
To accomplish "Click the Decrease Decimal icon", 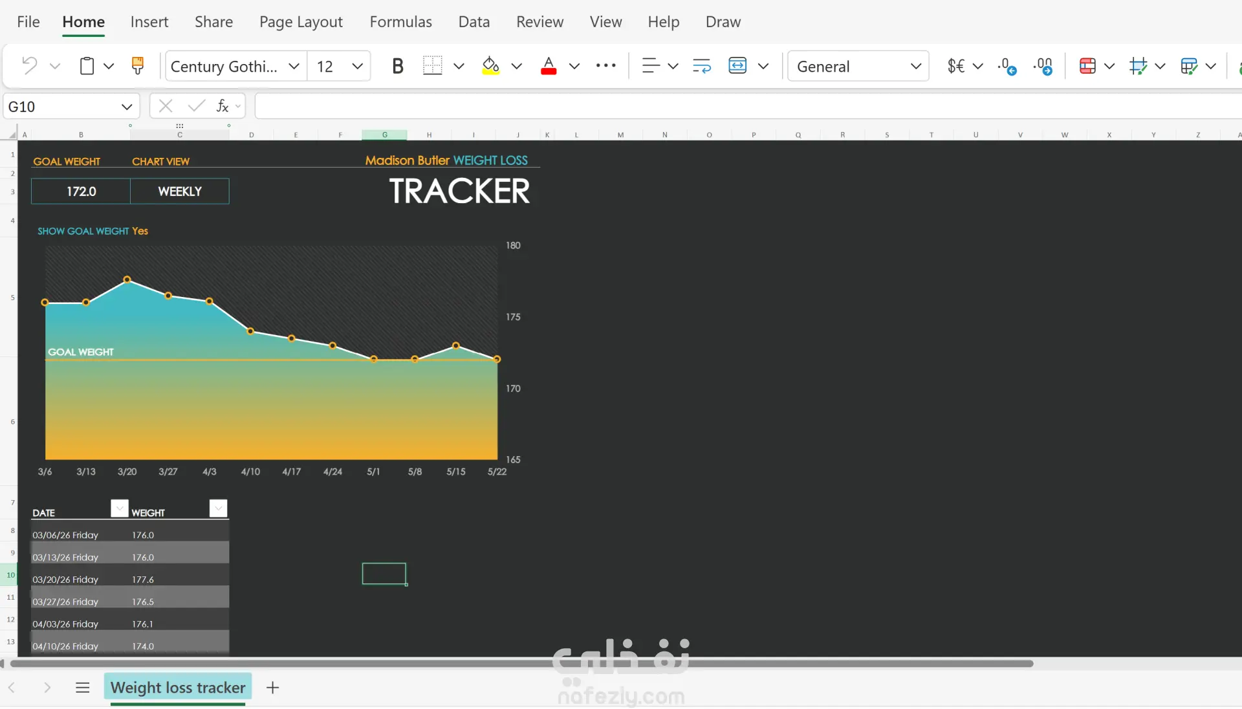I will coord(1007,66).
